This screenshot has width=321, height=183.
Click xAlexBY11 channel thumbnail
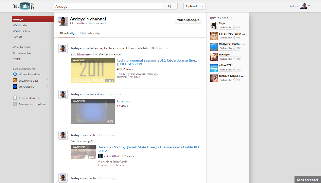pyautogui.click(x=214, y=68)
